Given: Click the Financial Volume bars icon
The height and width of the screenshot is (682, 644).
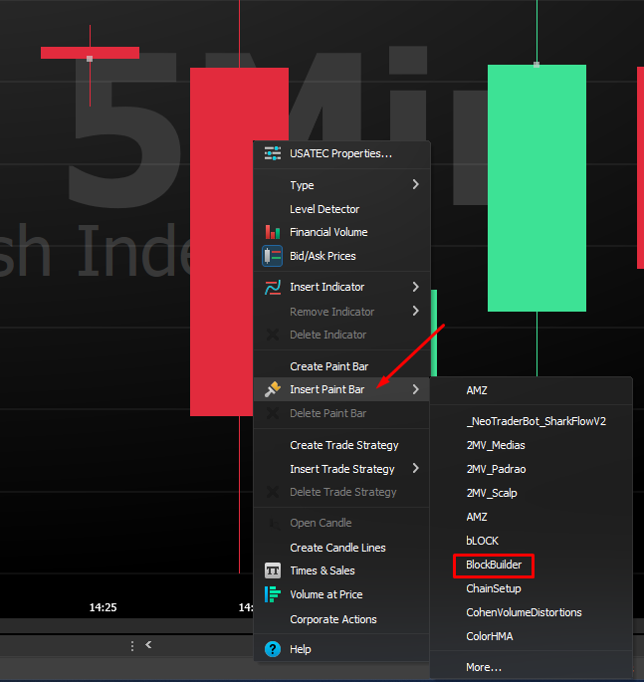Looking at the screenshot, I should point(272,232).
